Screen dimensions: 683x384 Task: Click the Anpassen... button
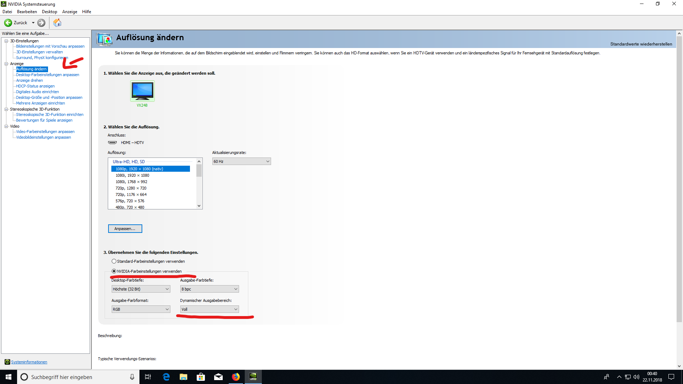125,229
